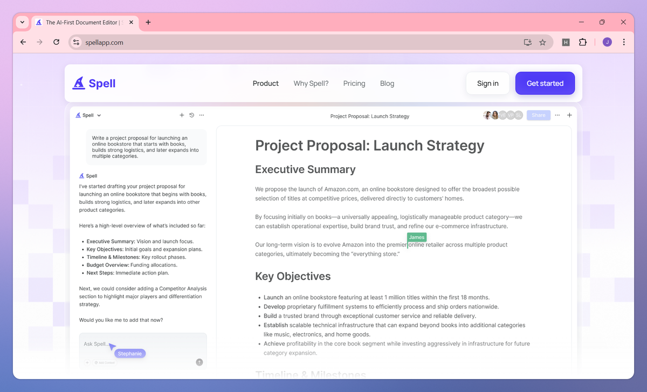Screen dimensions: 647x392
Task: Expand the Spell dropdown in the chat panel
Action: click(88, 115)
